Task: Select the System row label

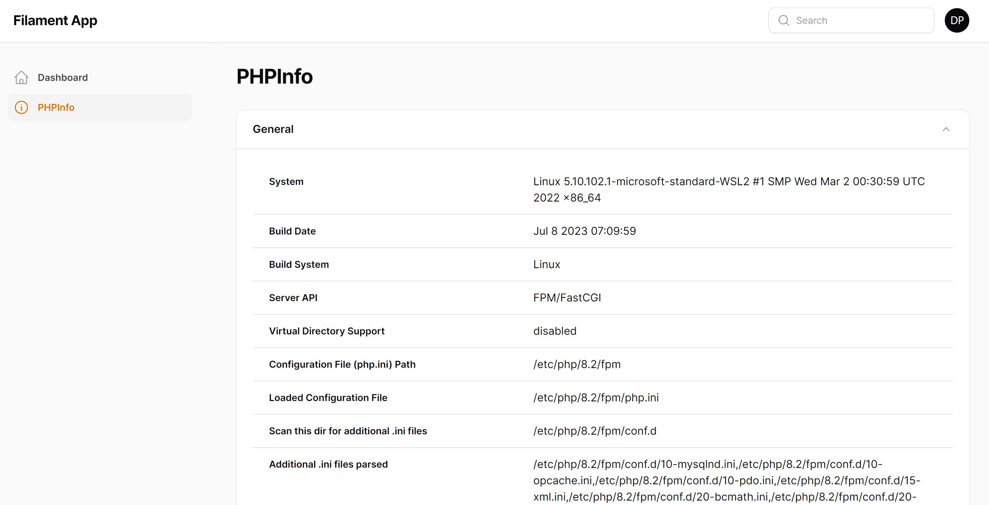Action: pyautogui.click(x=286, y=181)
